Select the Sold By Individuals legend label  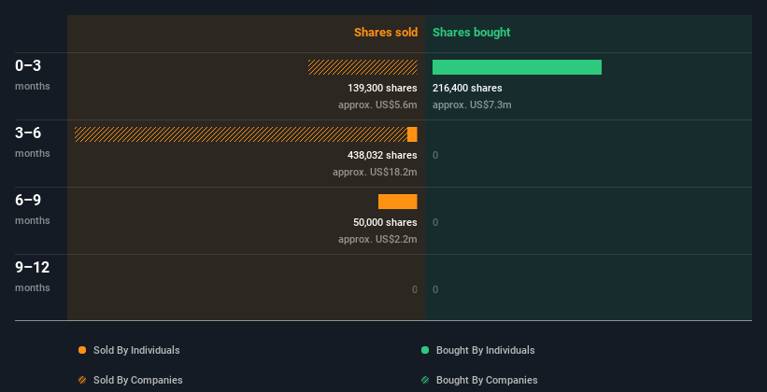[x=136, y=350]
